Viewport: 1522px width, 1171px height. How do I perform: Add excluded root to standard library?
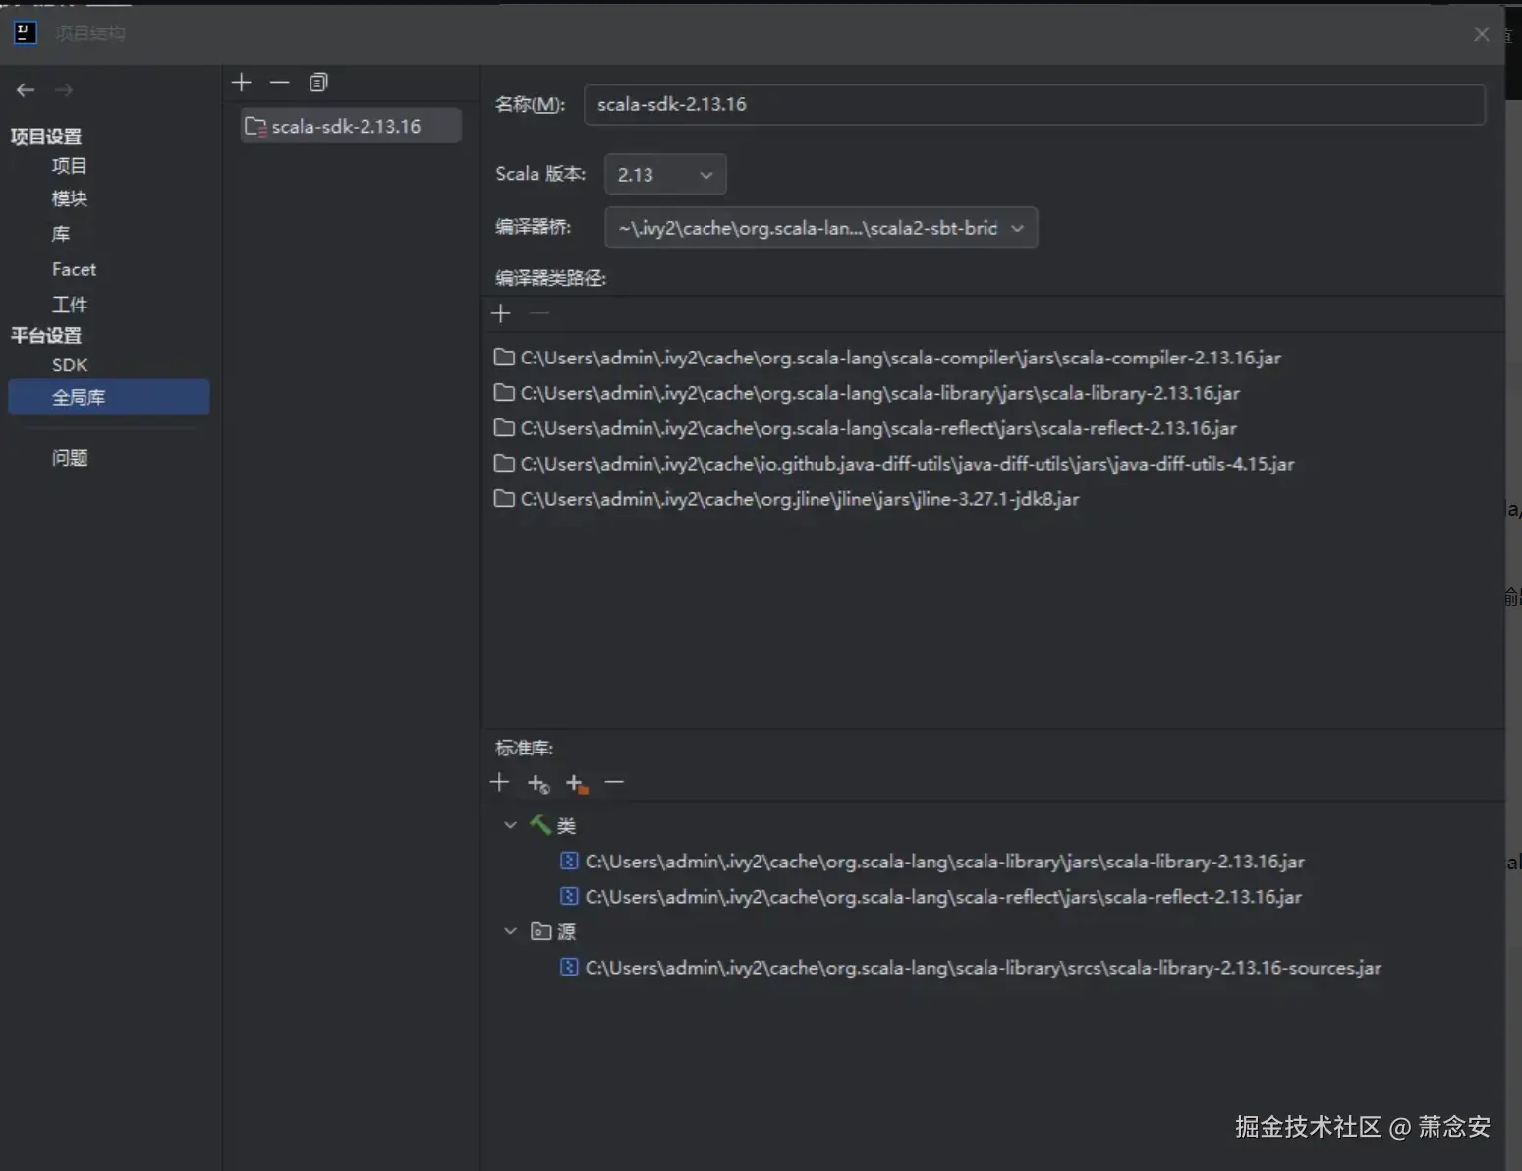click(577, 783)
